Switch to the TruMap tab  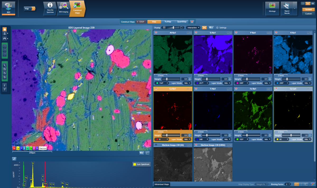[167, 22]
